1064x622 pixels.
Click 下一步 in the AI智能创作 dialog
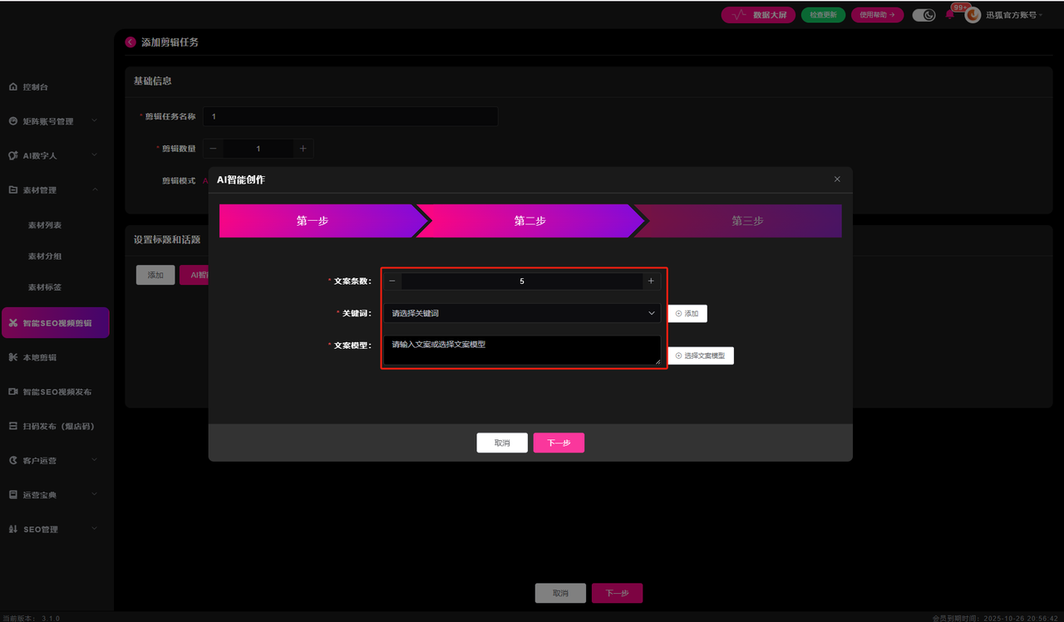(x=559, y=443)
